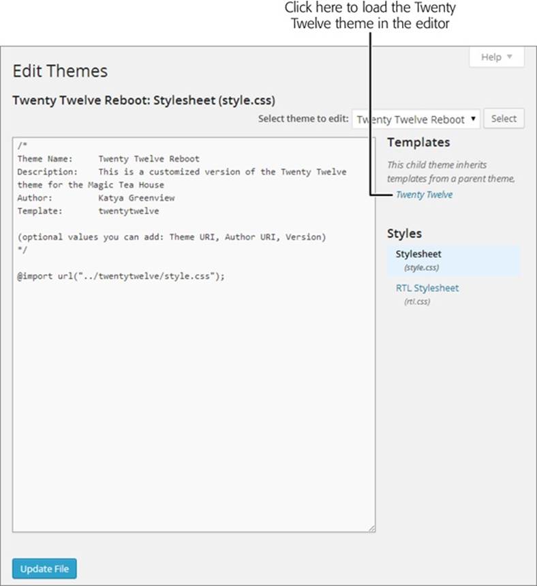Click the Twenty Twelve parent theme link
Image resolution: width=537 pixels, height=586 pixels.
(424, 194)
